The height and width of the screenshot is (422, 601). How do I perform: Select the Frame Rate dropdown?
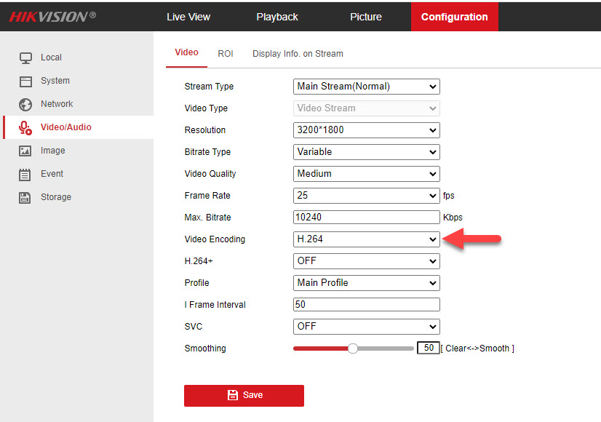[367, 196]
